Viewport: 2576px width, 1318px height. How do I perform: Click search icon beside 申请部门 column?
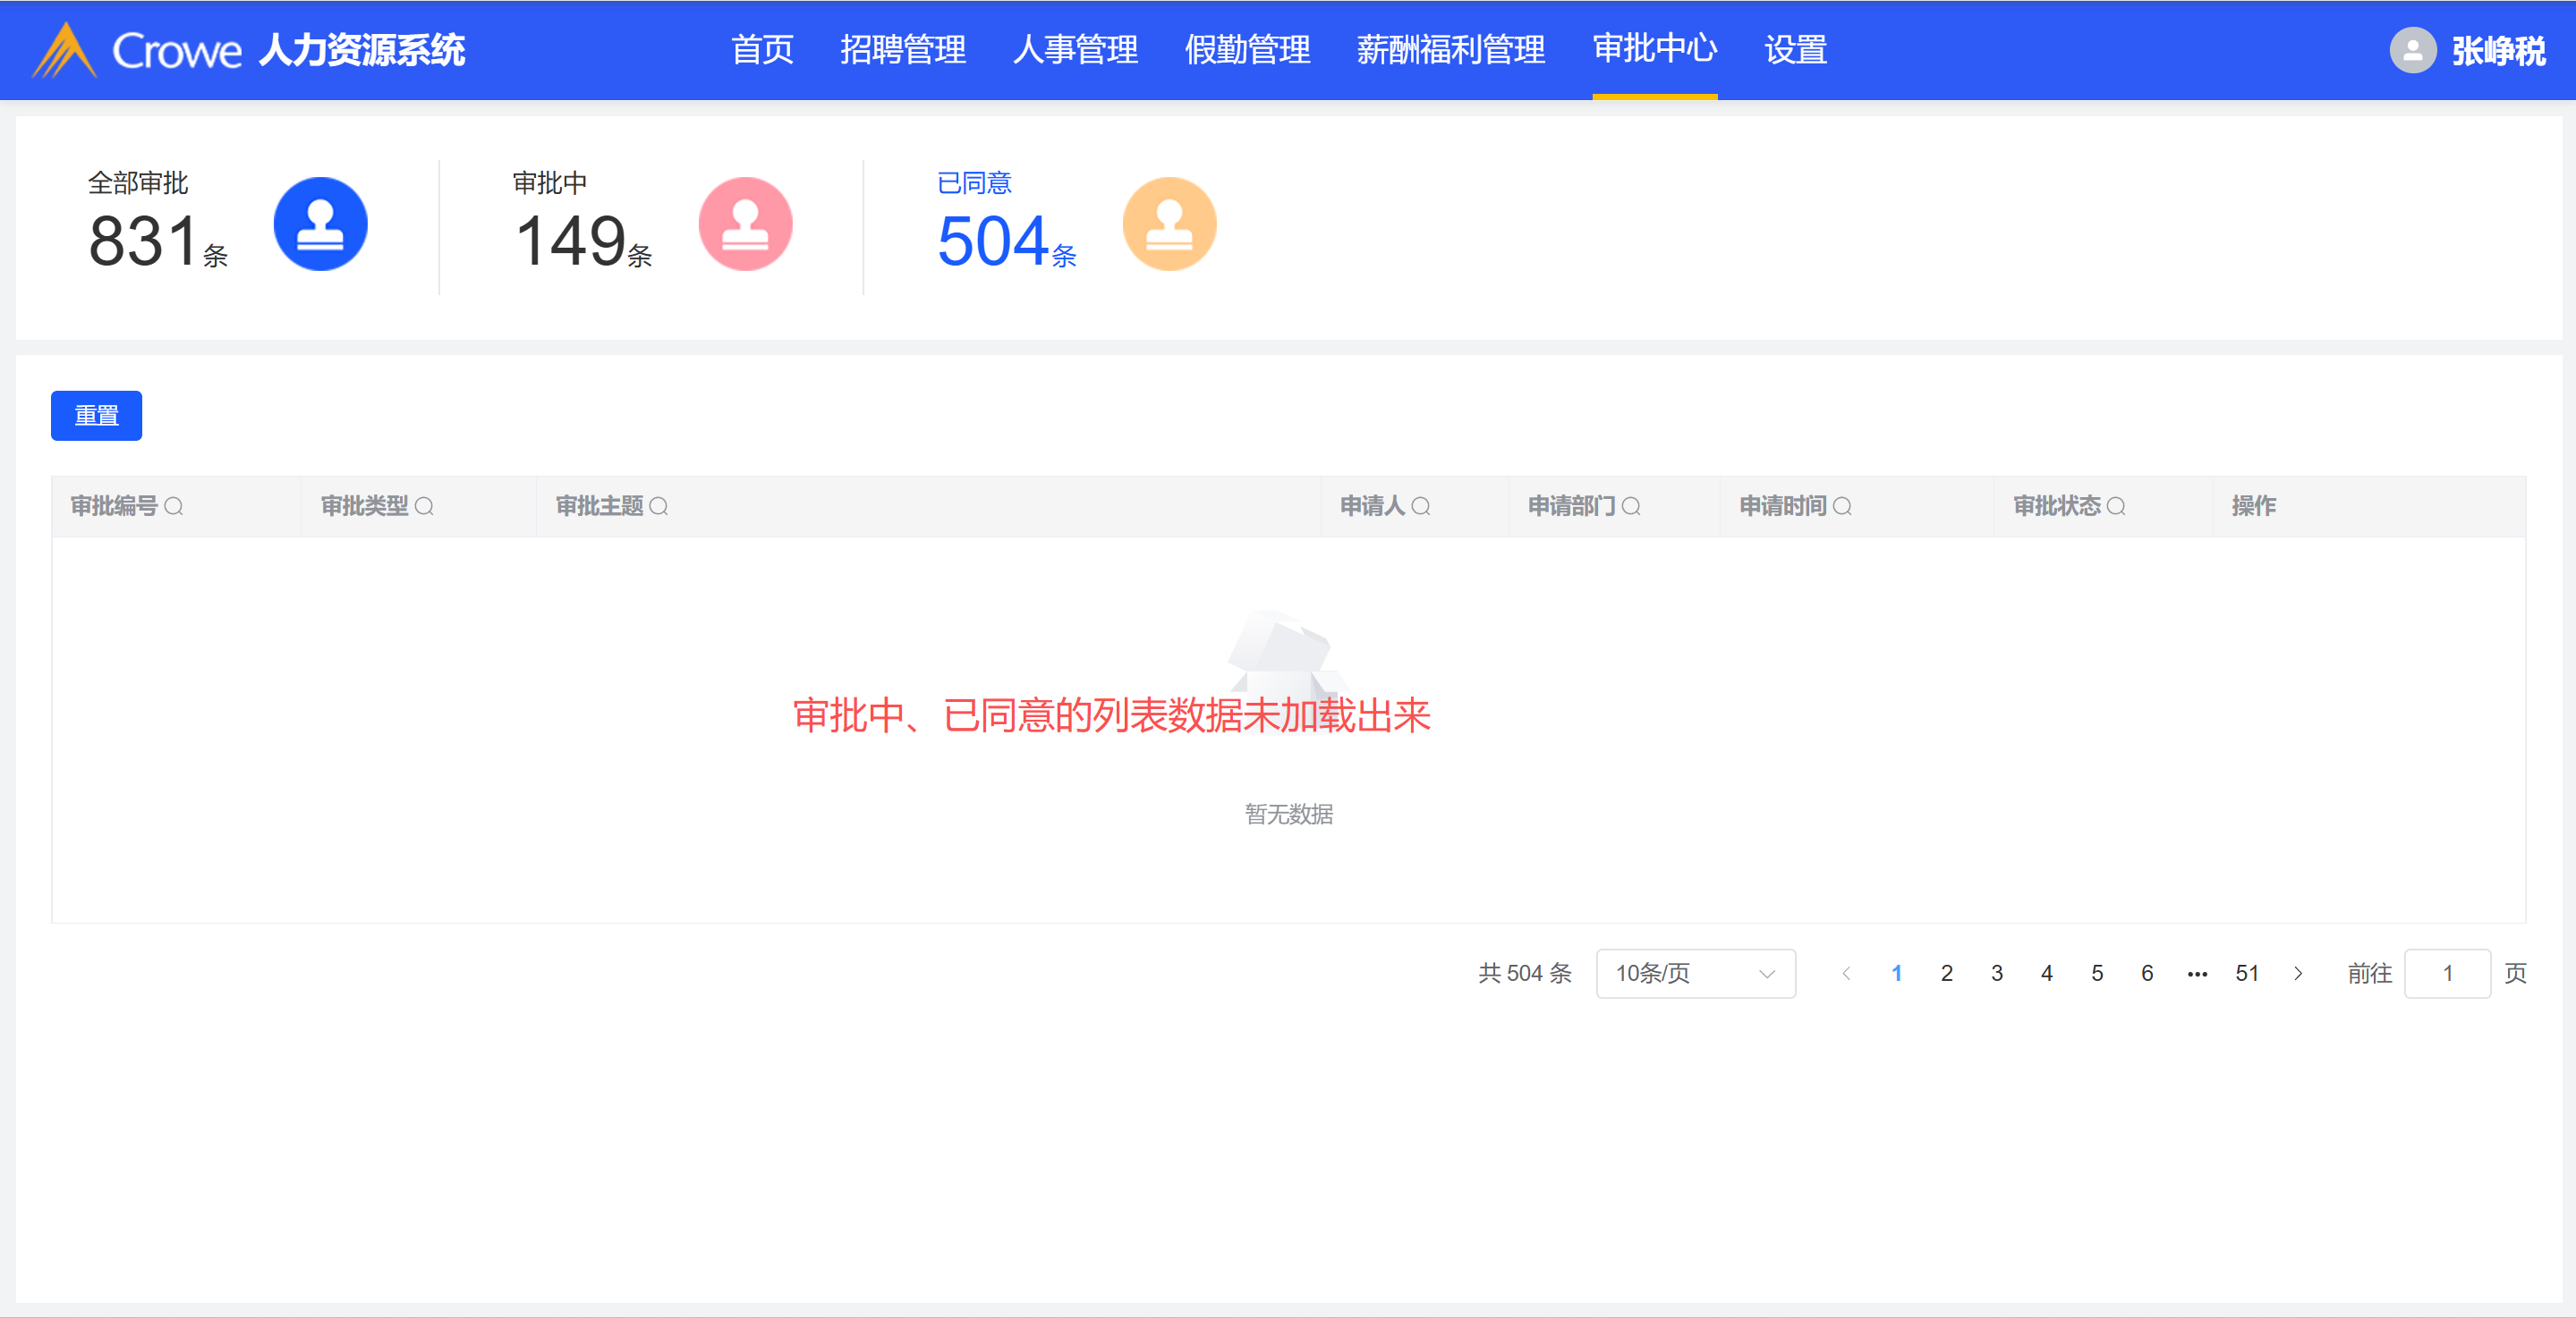(x=1631, y=507)
